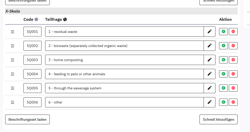Click the SQ004 code field
250x132 pixels.
32,74
